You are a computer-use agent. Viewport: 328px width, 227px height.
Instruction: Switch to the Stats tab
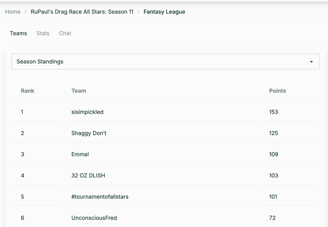tap(43, 34)
